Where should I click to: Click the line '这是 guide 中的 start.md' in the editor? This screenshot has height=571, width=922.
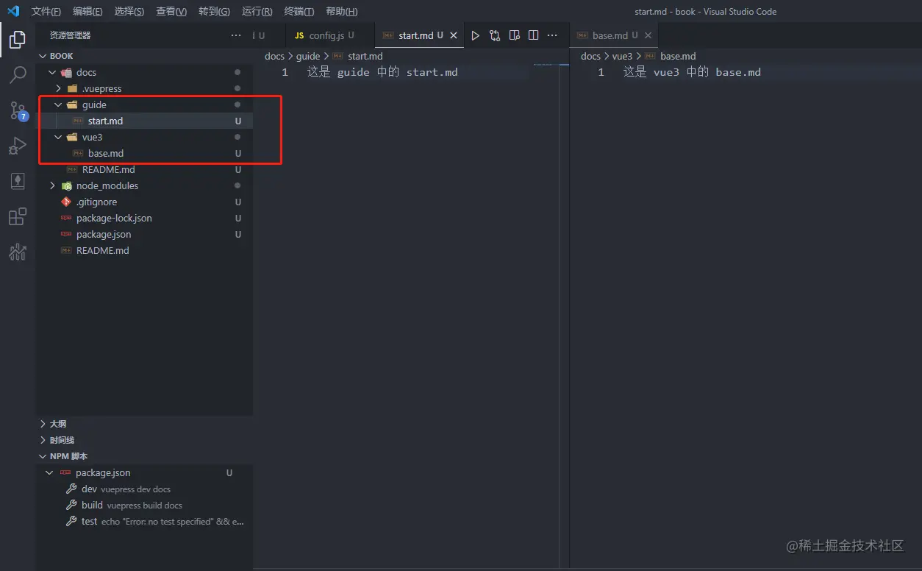[x=382, y=72]
